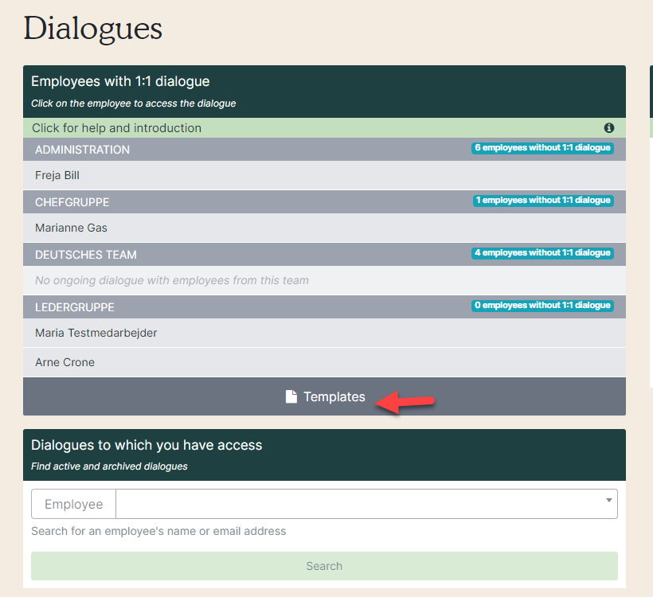Expand the ADMINISTRATION team header
Screen dimensions: 653x597
pos(83,150)
